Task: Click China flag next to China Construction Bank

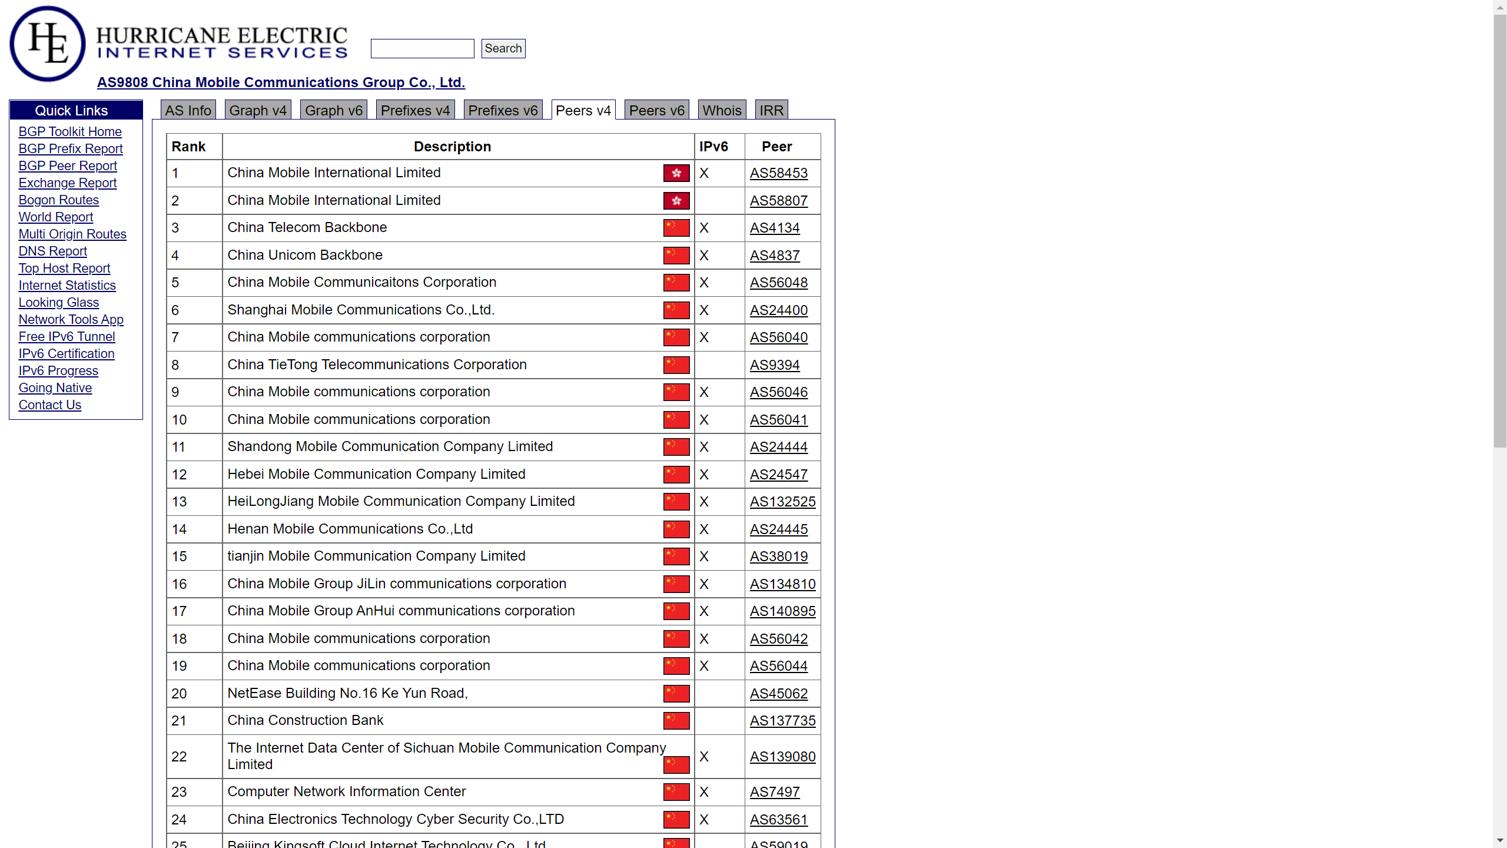Action: coord(676,721)
